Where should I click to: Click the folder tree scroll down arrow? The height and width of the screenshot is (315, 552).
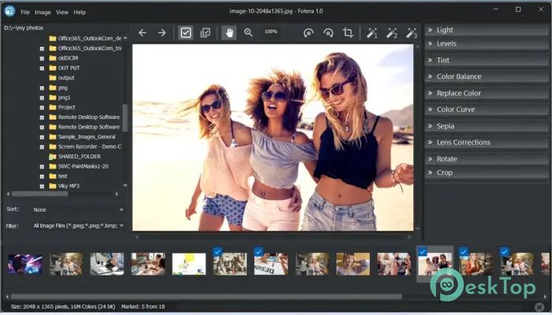pyautogui.click(x=125, y=186)
